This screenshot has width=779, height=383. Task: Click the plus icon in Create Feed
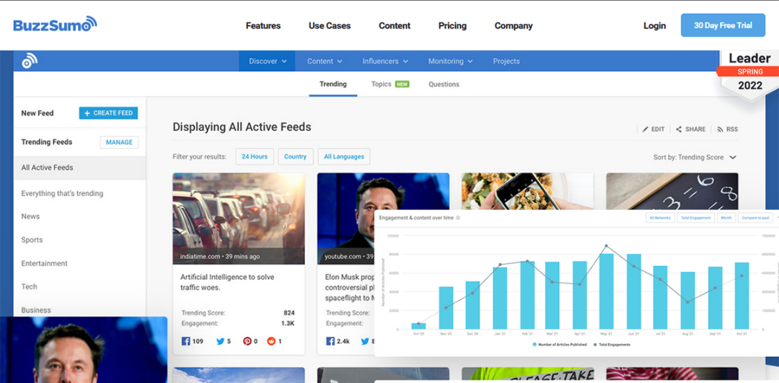point(87,113)
